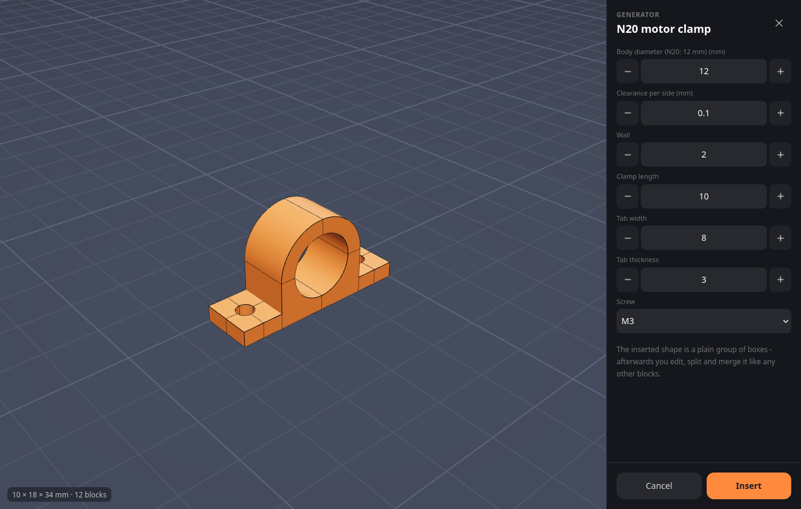
Task: Increase Body diameter with plus icon
Action: (x=780, y=71)
